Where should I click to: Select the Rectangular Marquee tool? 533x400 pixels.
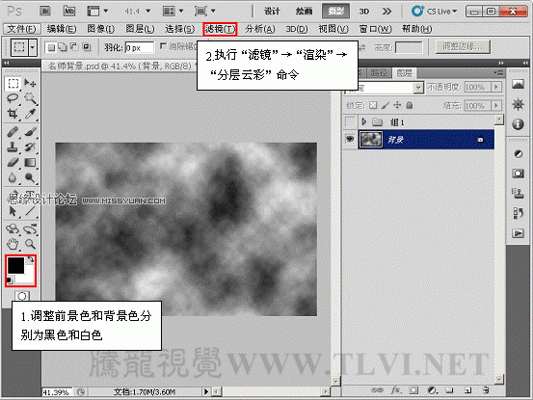pyautogui.click(x=13, y=83)
